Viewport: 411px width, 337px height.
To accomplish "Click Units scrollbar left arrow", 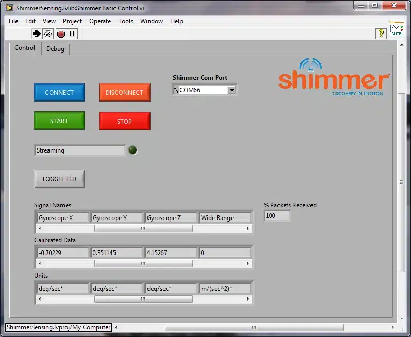I will coord(40,299).
